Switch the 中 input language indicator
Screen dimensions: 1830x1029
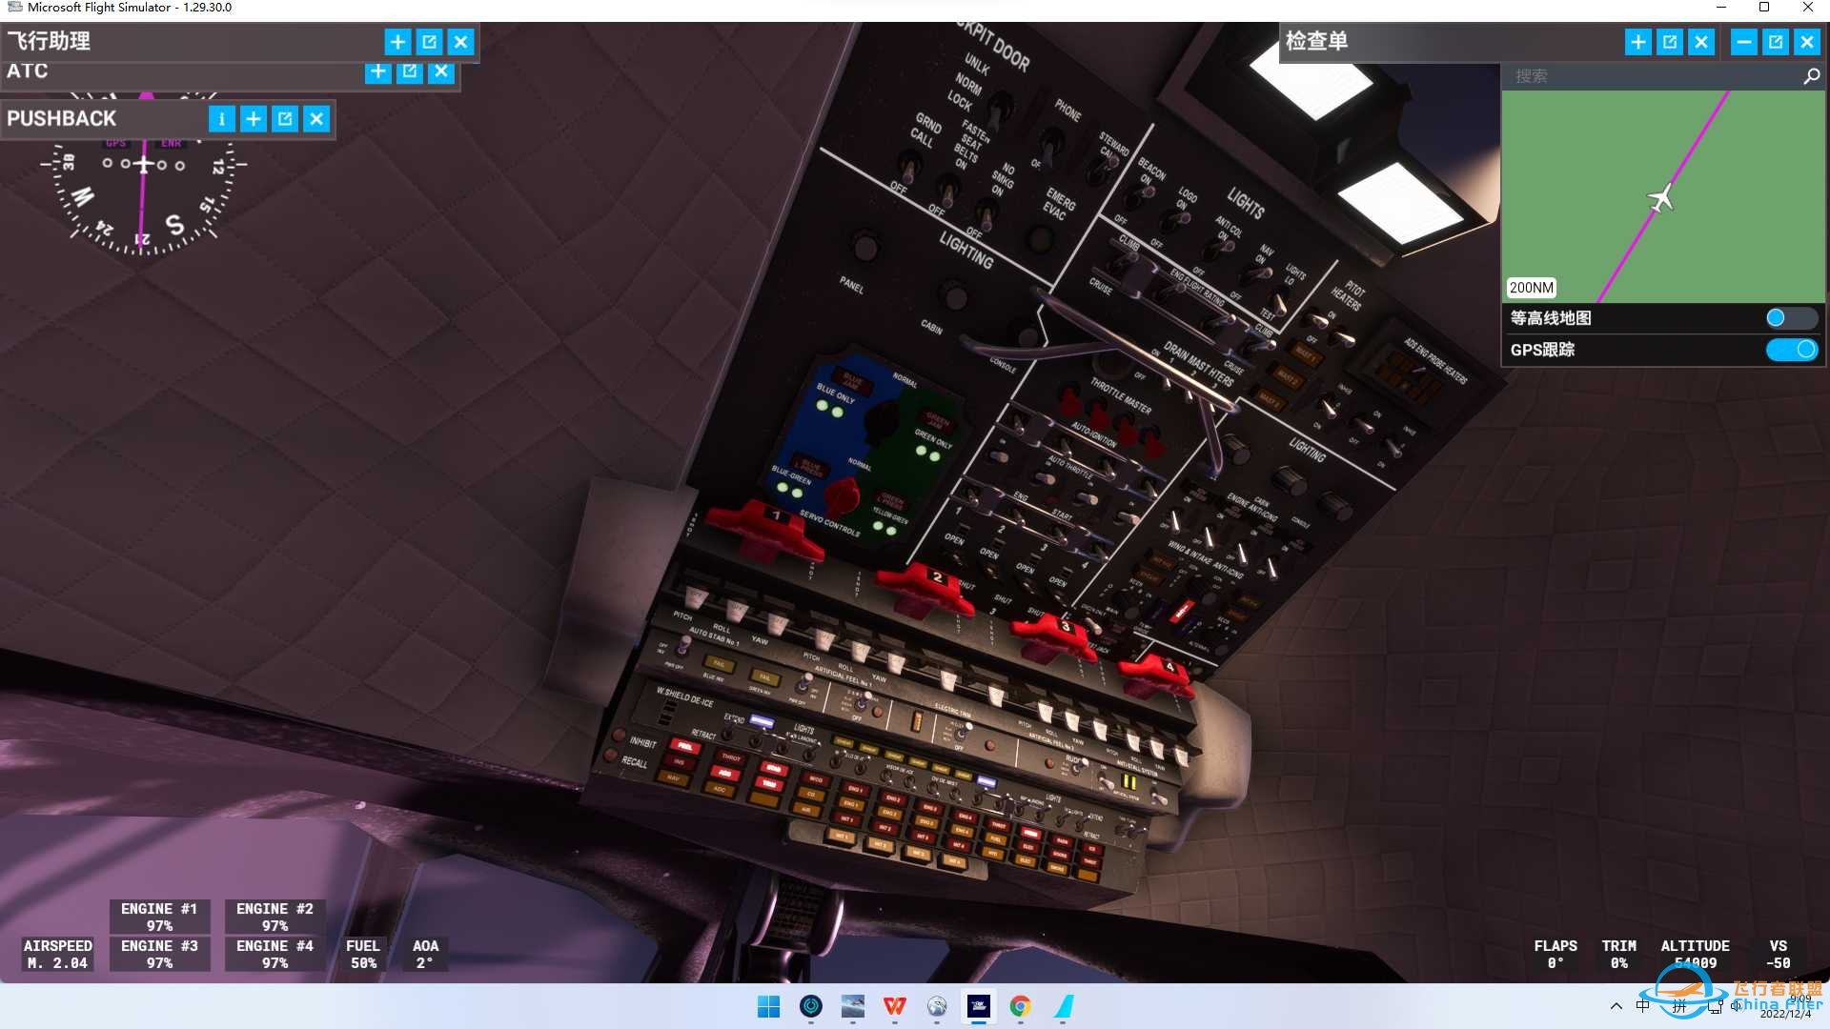click(1642, 1006)
